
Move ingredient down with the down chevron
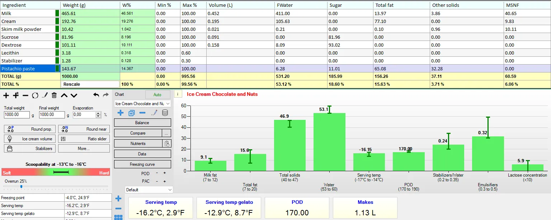pos(74,95)
